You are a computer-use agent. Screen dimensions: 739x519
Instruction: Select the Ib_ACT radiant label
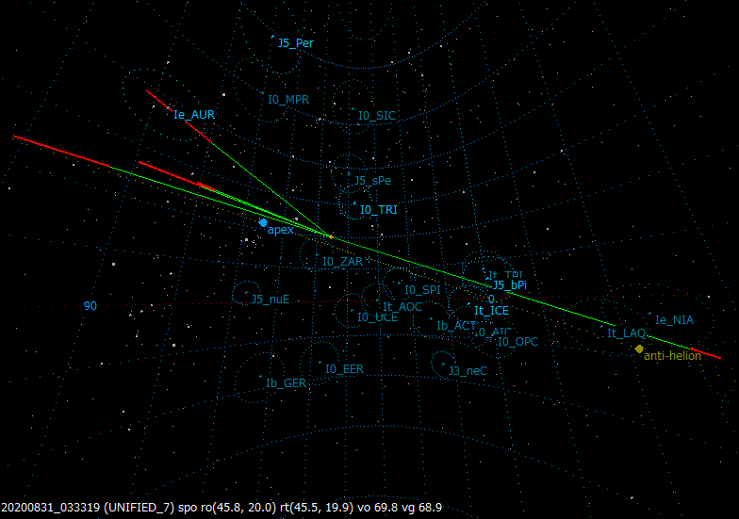[x=456, y=326]
